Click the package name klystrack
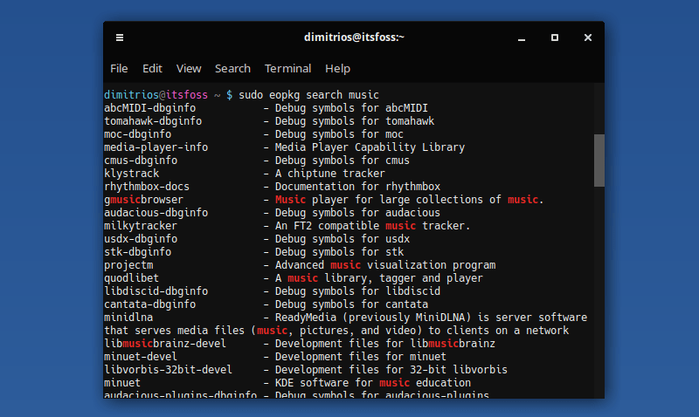The image size is (699, 417). pos(132,174)
